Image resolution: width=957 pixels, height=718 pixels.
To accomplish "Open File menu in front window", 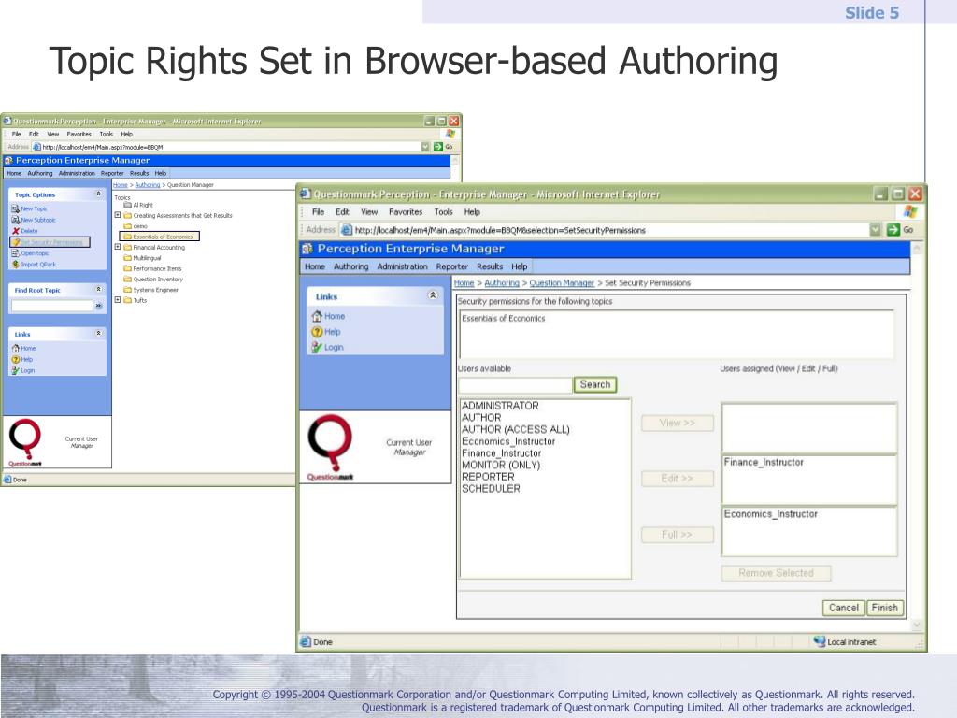I will [318, 212].
